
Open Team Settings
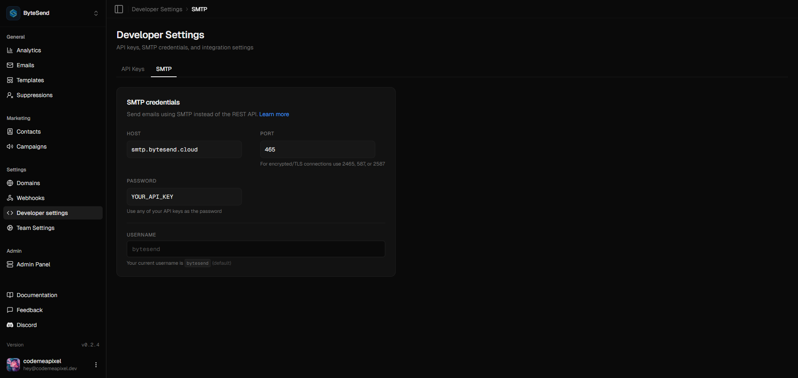[x=53, y=228]
